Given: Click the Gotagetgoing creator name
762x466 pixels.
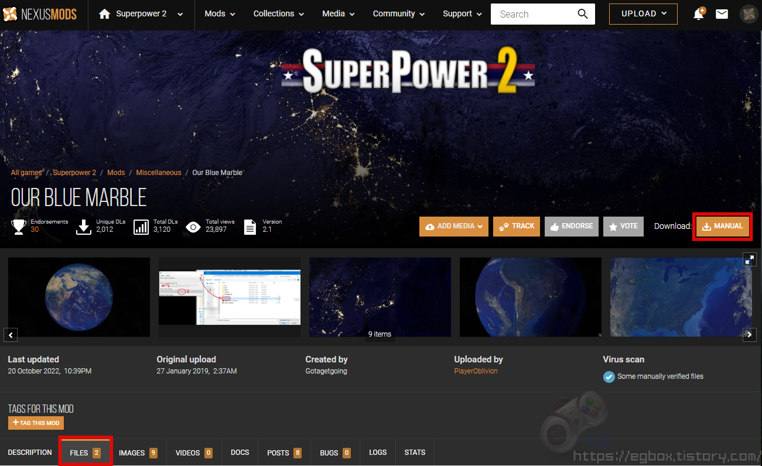Looking at the screenshot, I should (326, 371).
